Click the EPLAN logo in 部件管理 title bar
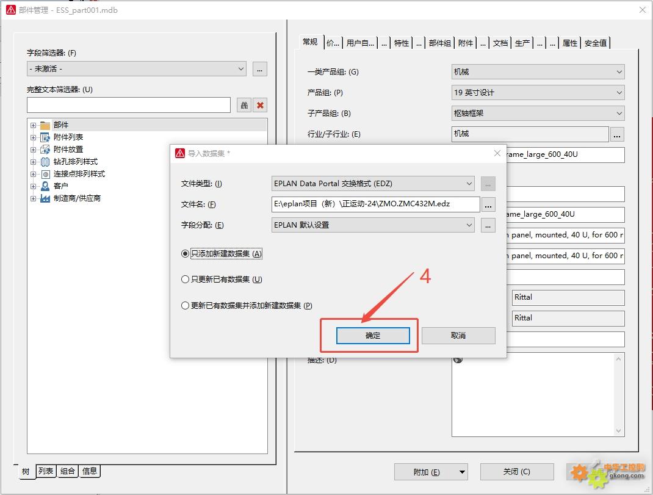 (11, 10)
